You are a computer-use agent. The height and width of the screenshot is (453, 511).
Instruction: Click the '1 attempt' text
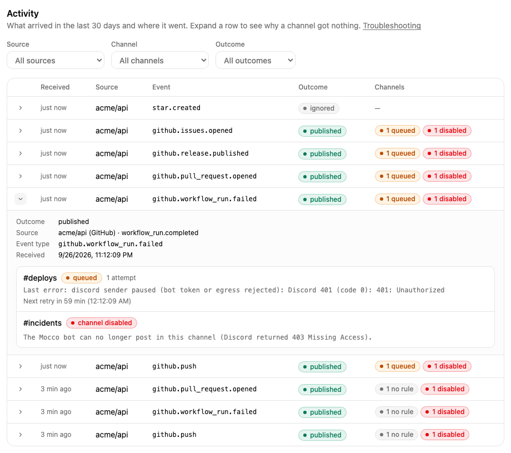[x=121, y=278]
